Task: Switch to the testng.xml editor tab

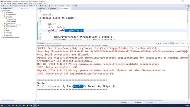Action: (41, 8)
